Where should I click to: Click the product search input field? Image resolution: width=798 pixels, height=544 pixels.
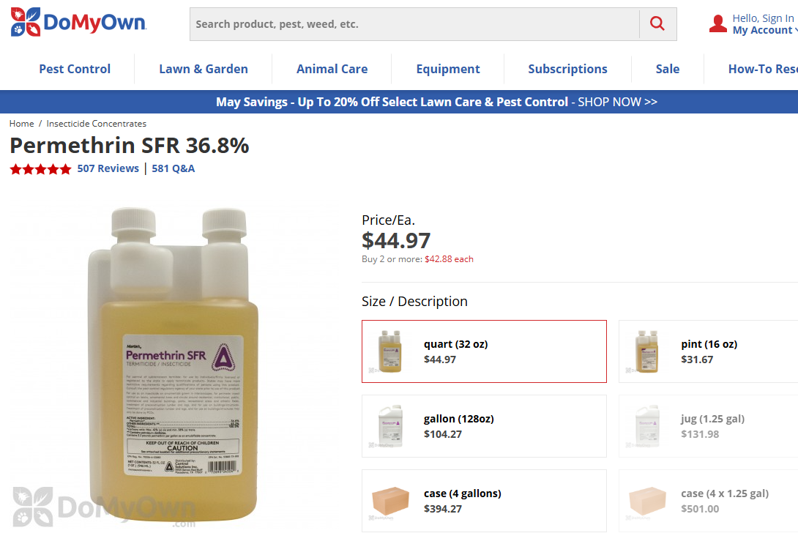pos(414,24)
